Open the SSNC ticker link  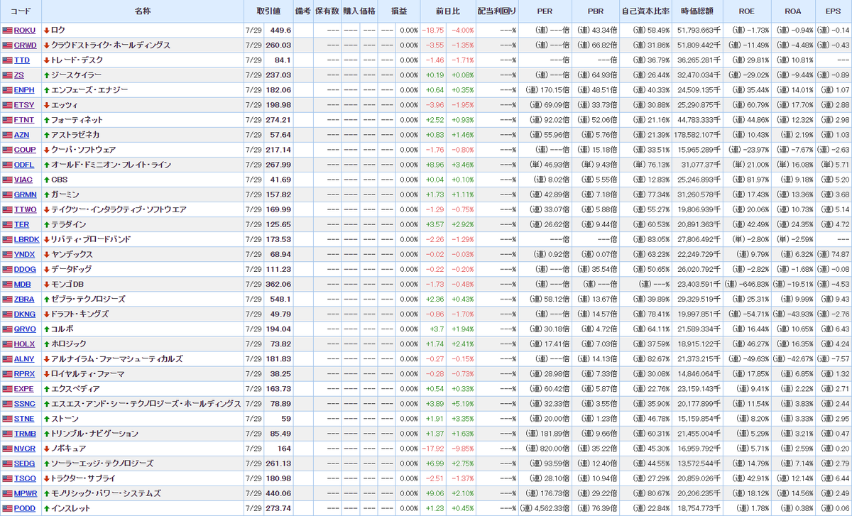tap(24, 403)
